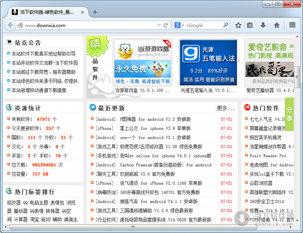Open a new tab with the plus button
303x233 pixels.
coord(95,12)
